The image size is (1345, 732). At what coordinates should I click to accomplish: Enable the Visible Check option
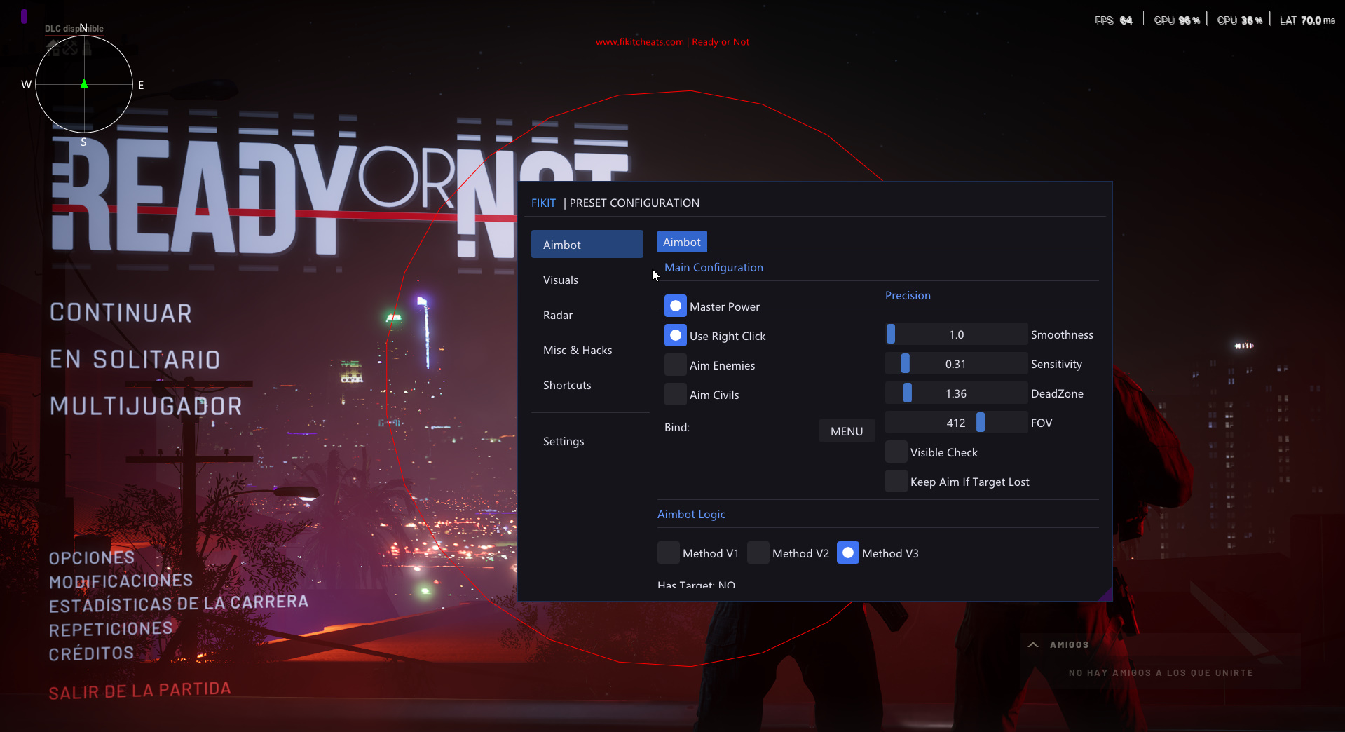(896, 452)
